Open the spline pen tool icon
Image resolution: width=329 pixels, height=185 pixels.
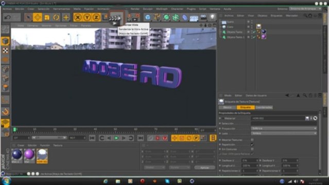tap(157, 17)
